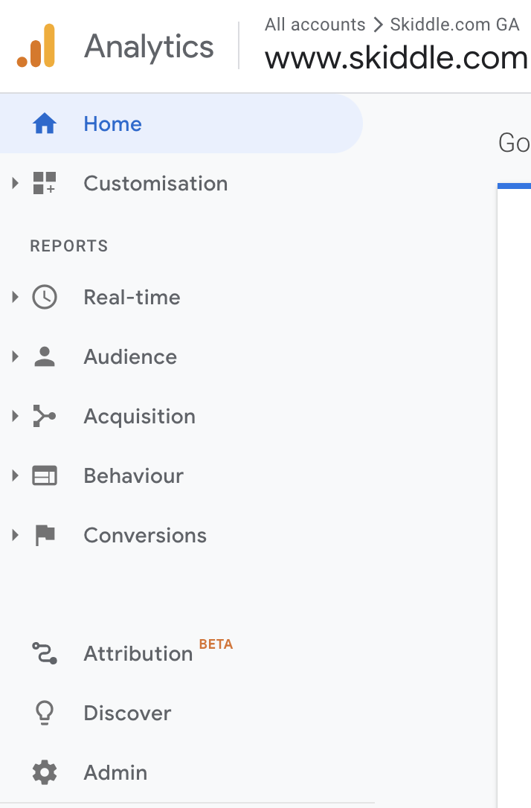Click the Home house icon
Screen dimensions: 531x808
[x=45, y=124]
